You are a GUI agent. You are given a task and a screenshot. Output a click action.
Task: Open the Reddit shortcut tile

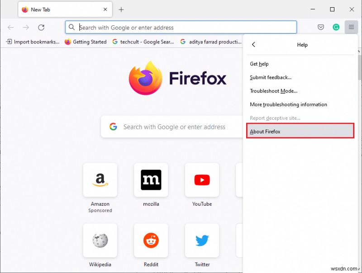(x=151, y=240)
